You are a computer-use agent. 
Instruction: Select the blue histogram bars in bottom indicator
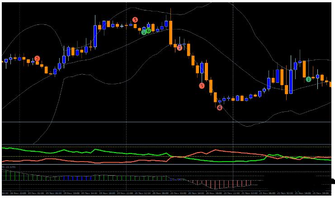[77, 178]
